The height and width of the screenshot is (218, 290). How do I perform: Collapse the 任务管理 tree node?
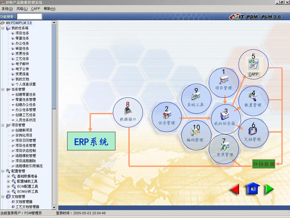(x=3, y=89)
